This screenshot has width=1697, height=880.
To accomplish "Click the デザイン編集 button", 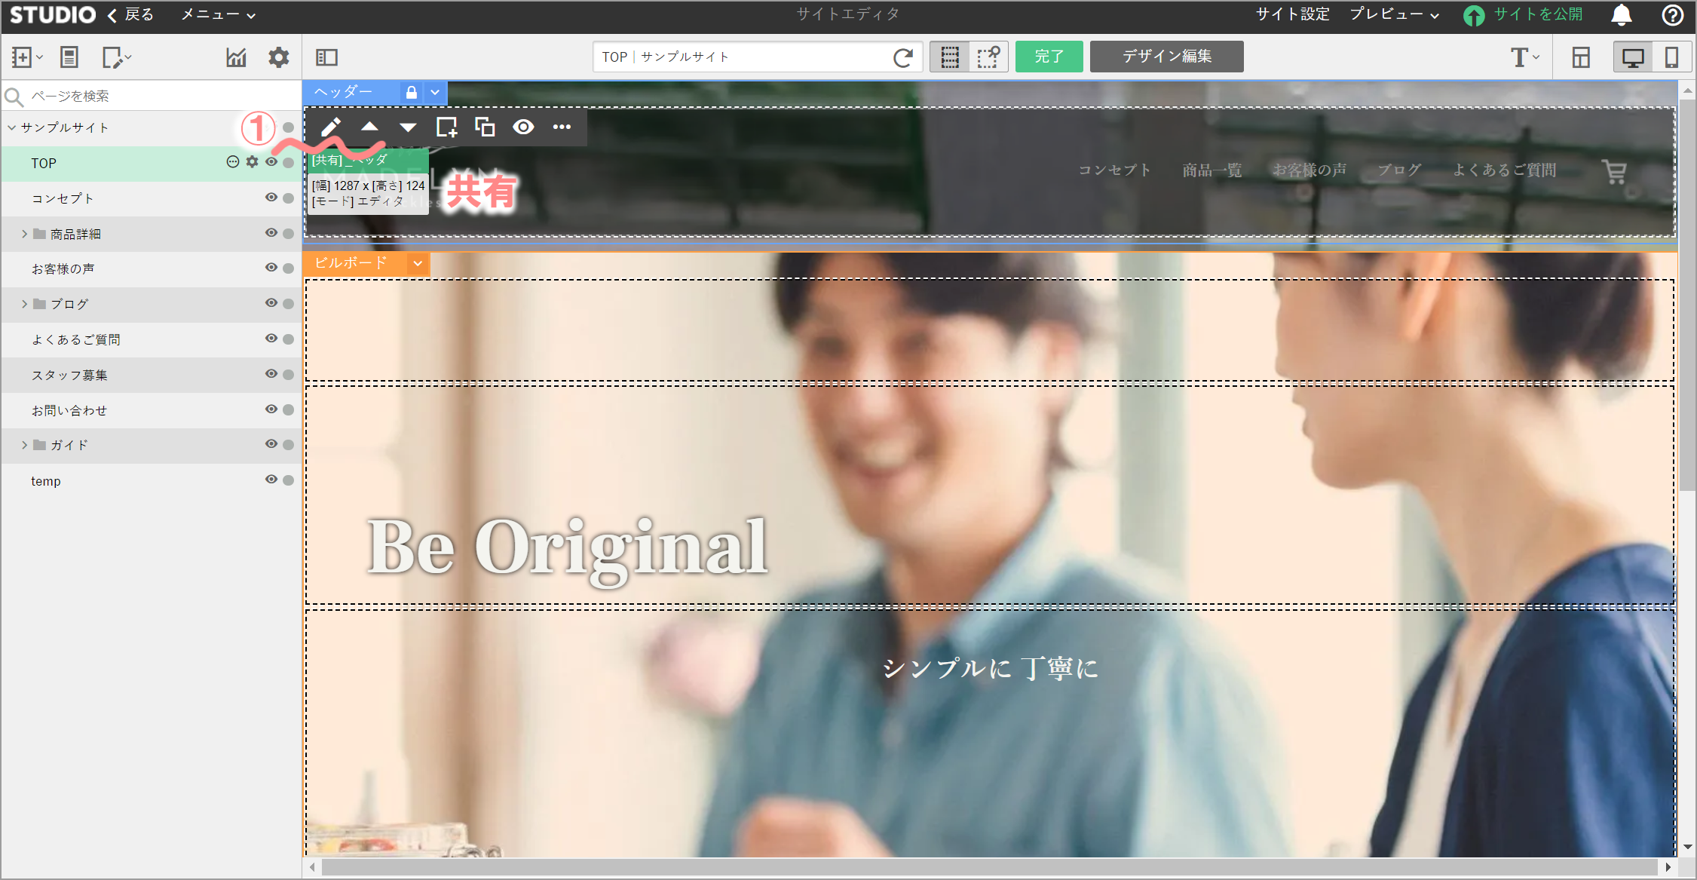I will tap(1166, 57).
